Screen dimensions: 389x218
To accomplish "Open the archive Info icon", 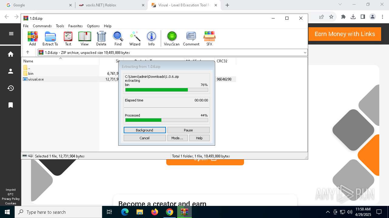I will coord(151,38).
